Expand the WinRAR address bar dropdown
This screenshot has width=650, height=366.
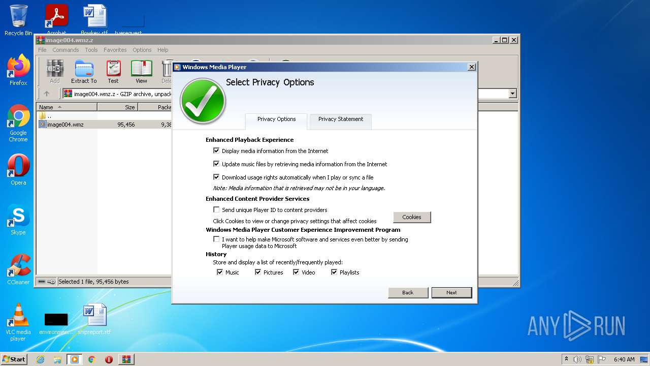[512, 94]
